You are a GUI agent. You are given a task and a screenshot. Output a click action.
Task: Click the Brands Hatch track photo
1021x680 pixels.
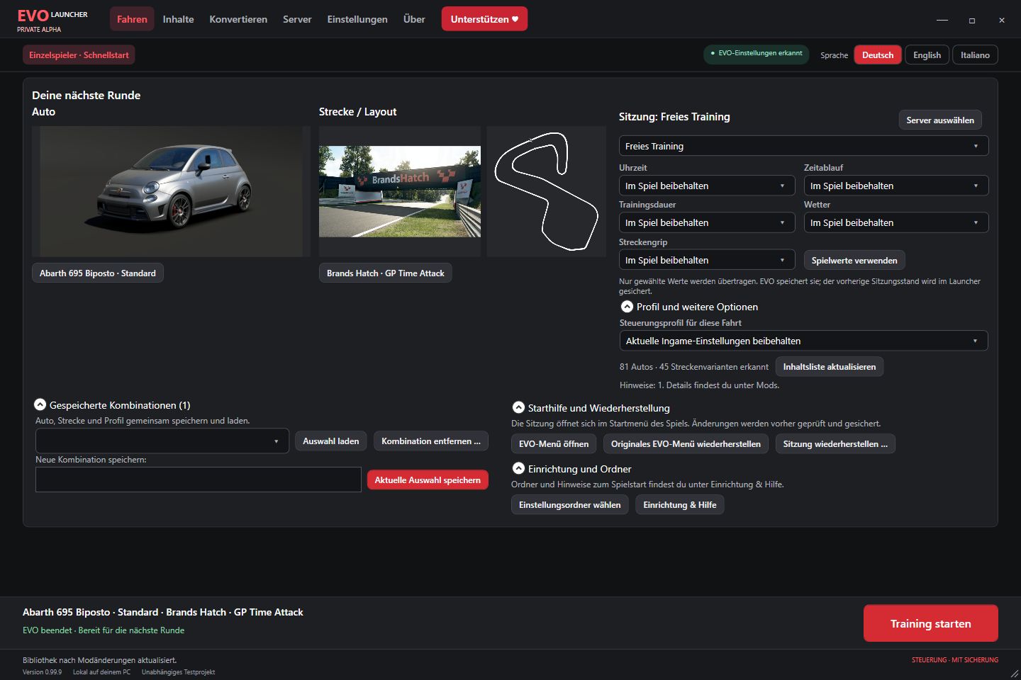pyautogui.click(x=400, y=191)
